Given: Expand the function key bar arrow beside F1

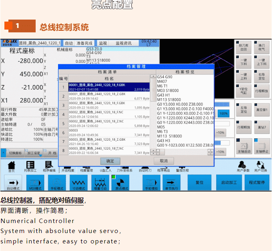Looking at the screenshot, I should tap(3, 153).
